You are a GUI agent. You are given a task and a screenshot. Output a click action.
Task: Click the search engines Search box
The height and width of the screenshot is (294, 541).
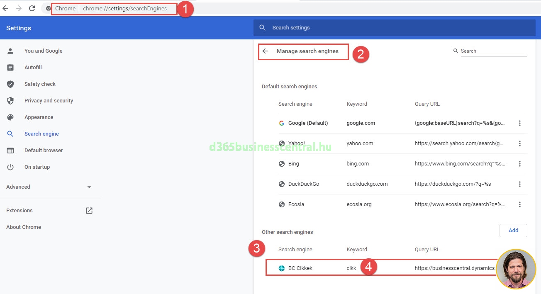pos(493,51)
